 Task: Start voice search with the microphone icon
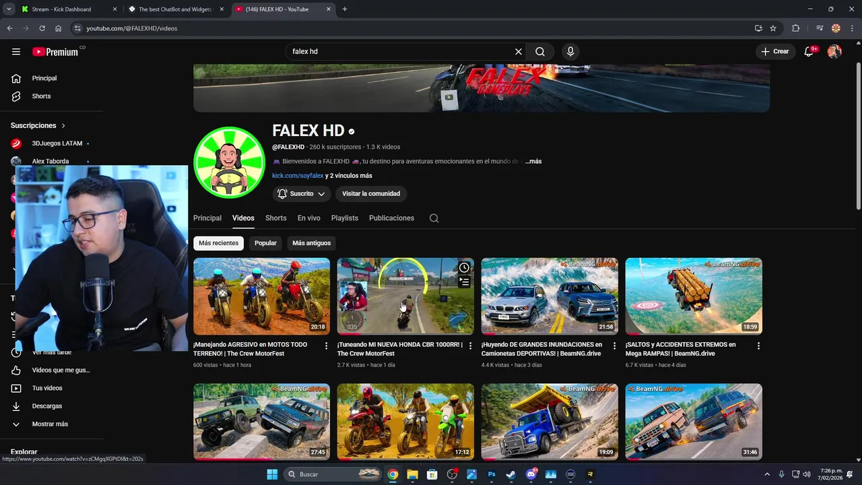tap(570, 52)
